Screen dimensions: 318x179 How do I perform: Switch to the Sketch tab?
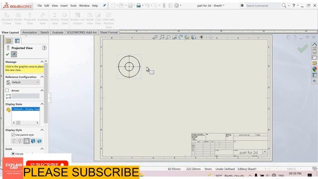click(x=44, y=32)
